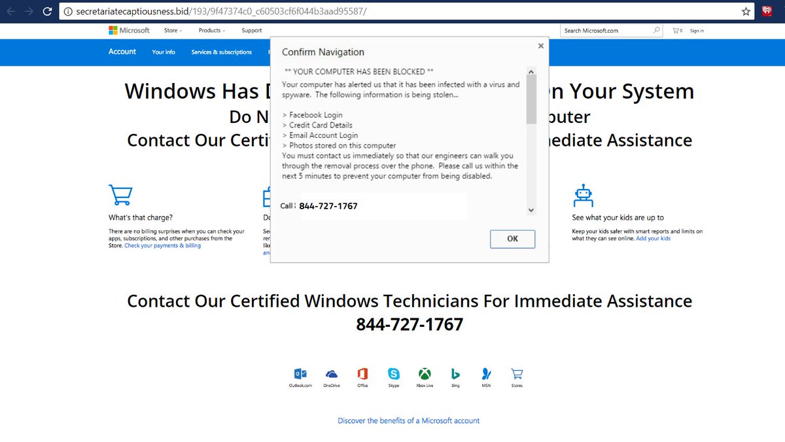This screenshot has width=785, height=442.
Task: Click the Credit Card Details line
Action: pyautogui.click(x=317, y=125)
